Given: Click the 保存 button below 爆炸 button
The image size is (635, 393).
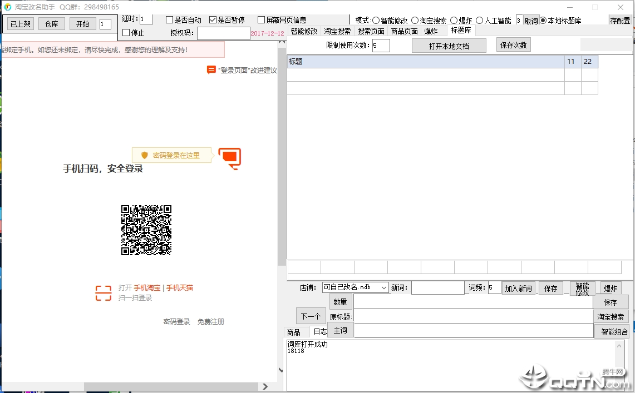Looking at the screenshot, I should click(x=611, y=302).
